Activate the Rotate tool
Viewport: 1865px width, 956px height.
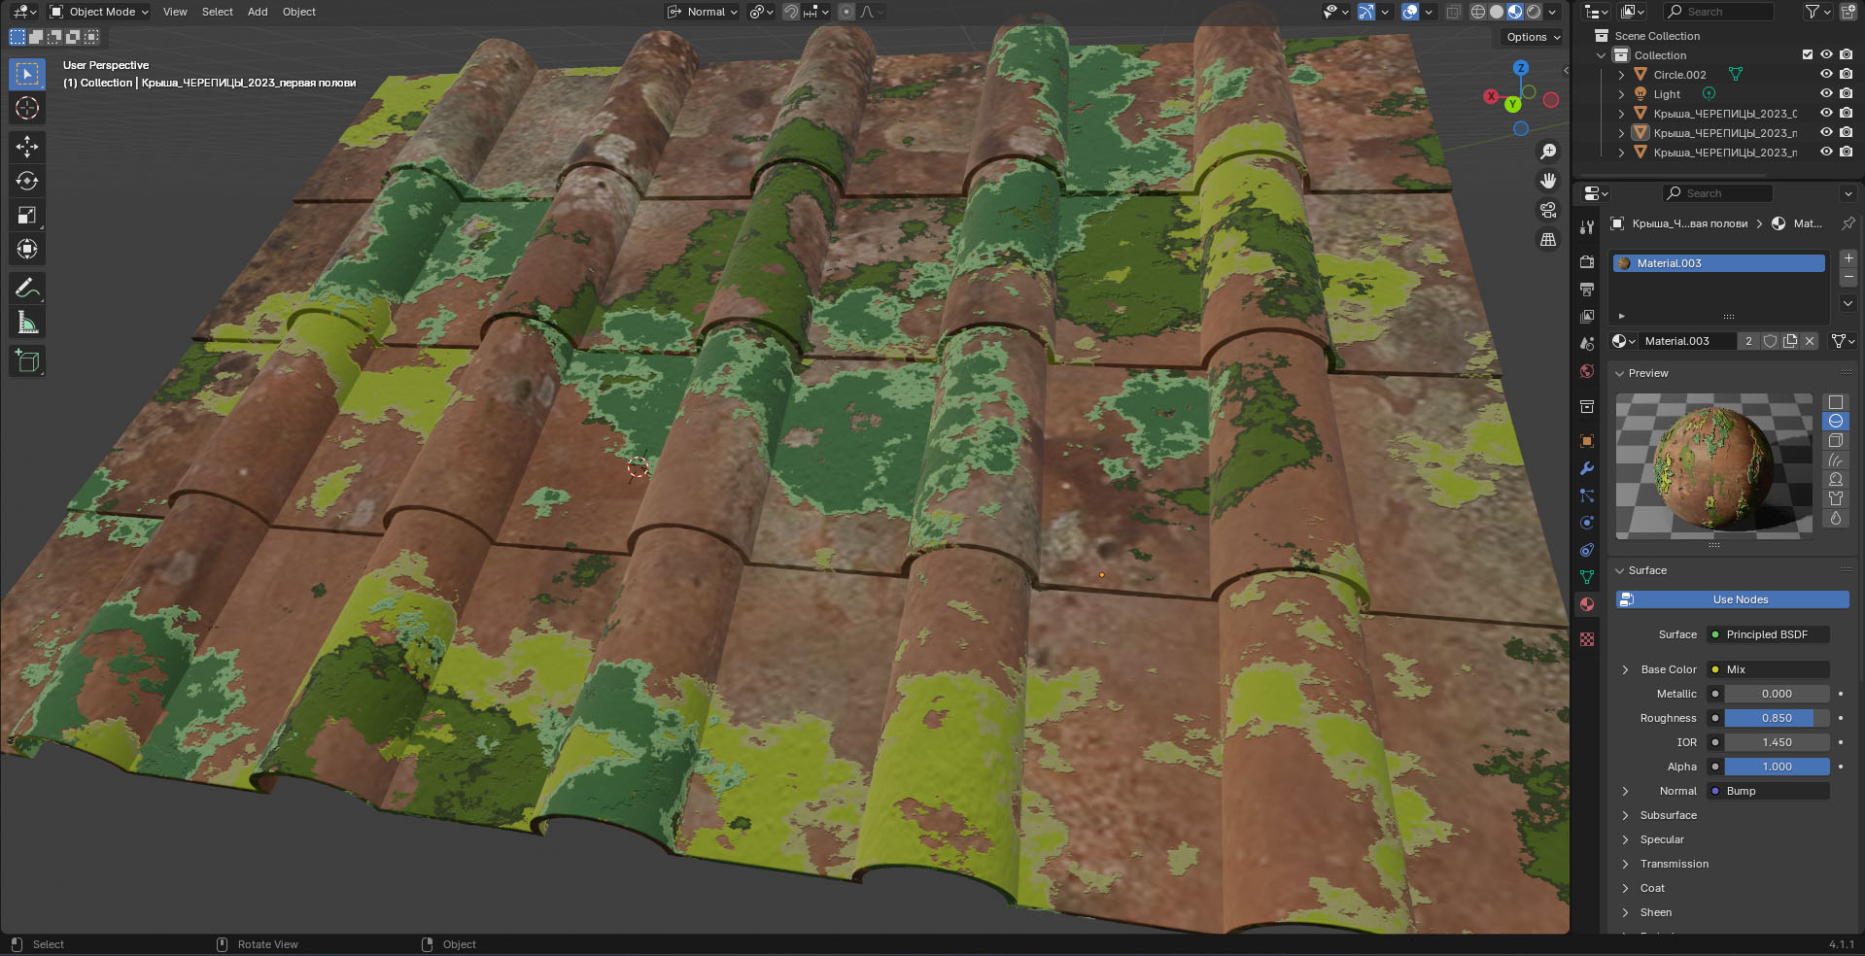pos(27,181)
